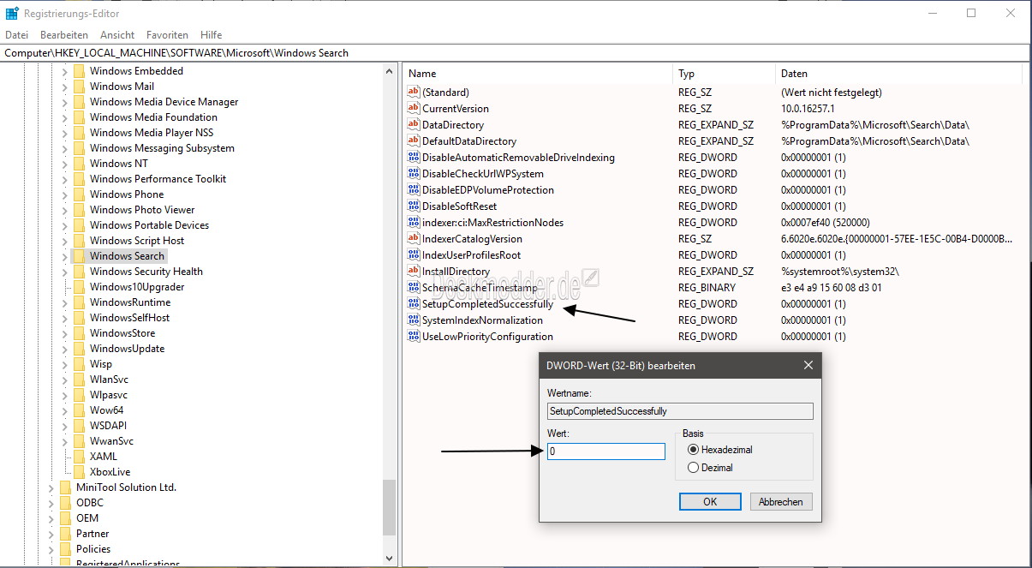The height and width of the screenshot is (568, 1032).
Task: Select the Windows Security Health key
Action: click(146, 272)
